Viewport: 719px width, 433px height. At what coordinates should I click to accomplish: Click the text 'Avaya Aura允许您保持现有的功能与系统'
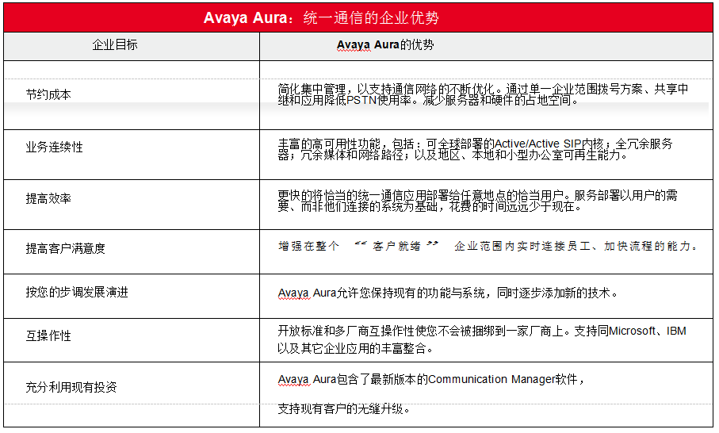coord(381,293)
